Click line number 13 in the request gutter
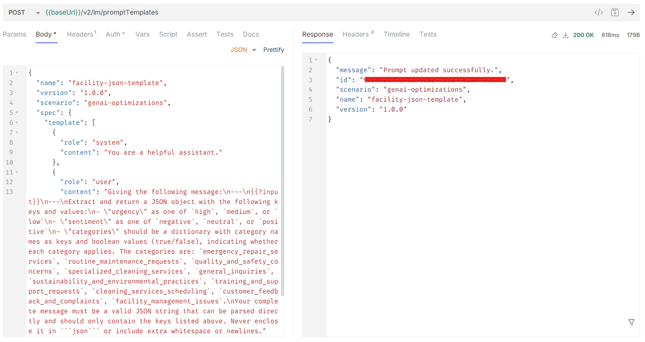This screenshot has width=645, height=342. coord(9,192)
